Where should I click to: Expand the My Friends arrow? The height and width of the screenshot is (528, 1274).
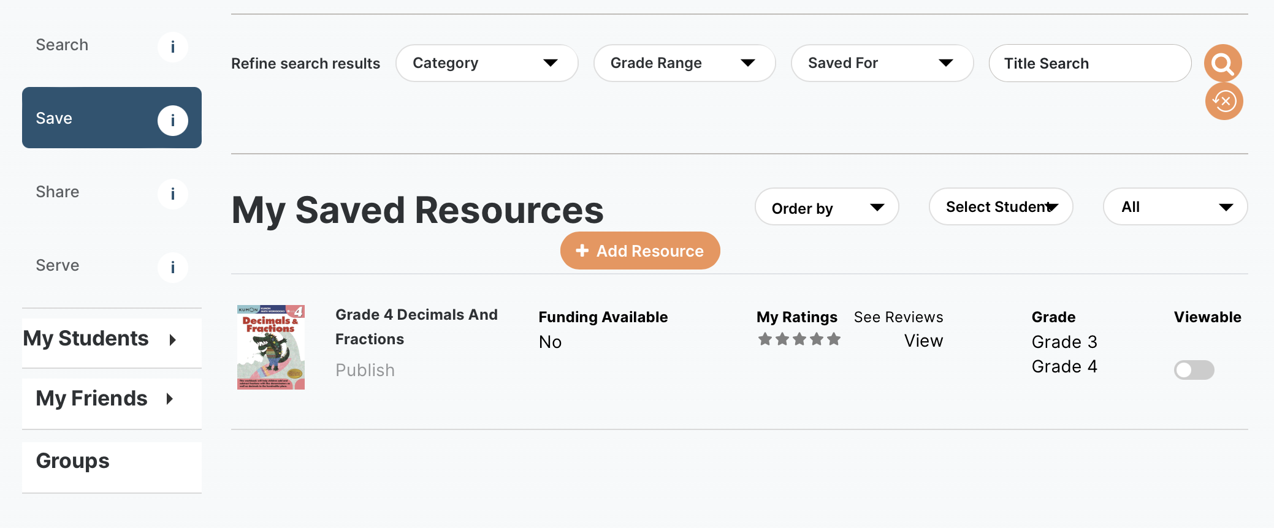(x=170, y=399)
